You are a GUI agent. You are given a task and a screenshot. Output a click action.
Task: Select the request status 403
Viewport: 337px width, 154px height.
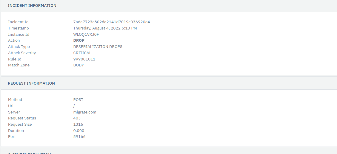coord(77,118)
